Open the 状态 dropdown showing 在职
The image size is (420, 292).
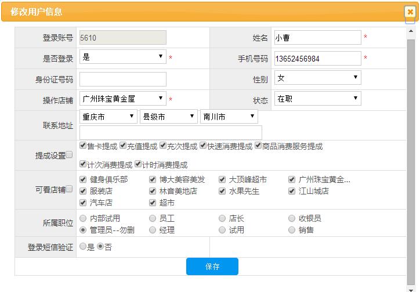(x=317, y=99)
